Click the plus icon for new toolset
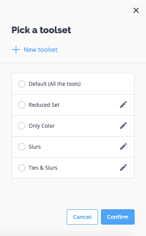The image size is (146, 236). [16, 50]
